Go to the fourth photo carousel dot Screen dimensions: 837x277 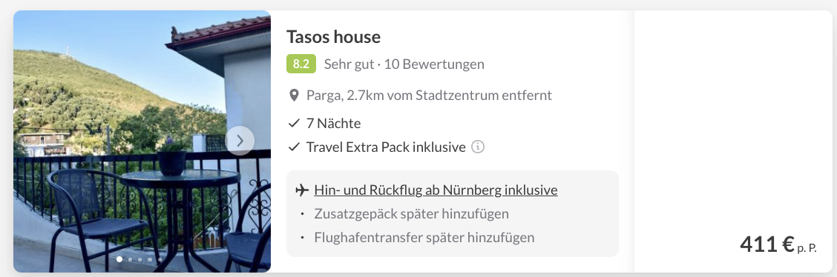click(149, 260)
